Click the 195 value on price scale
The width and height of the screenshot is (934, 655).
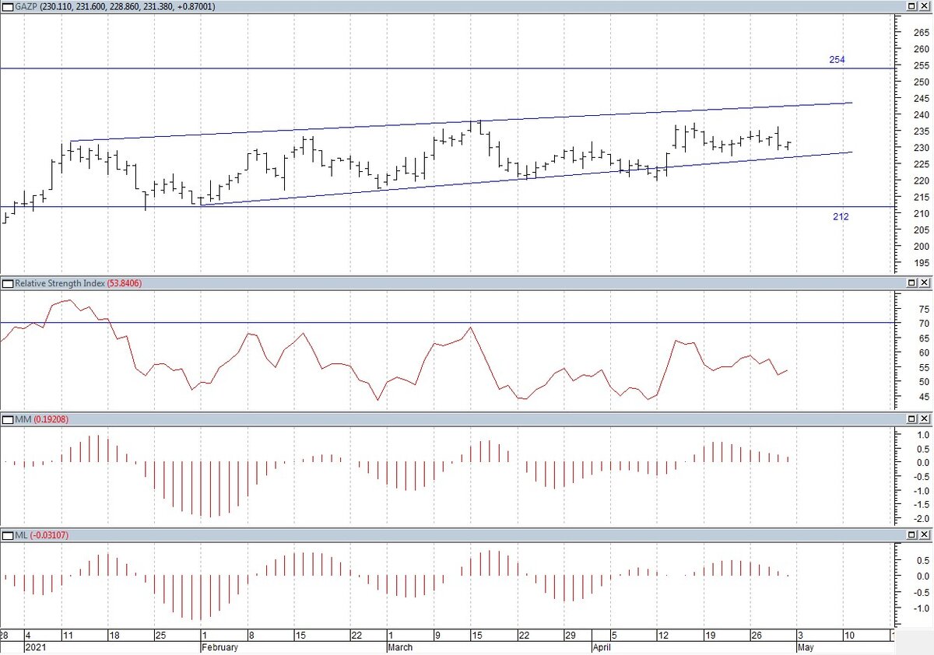click(x=920, y=262)
